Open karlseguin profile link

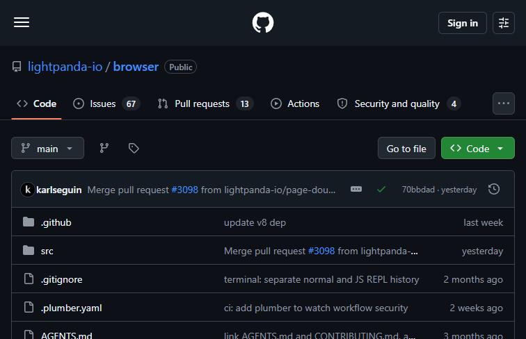[x=58, y=190]
